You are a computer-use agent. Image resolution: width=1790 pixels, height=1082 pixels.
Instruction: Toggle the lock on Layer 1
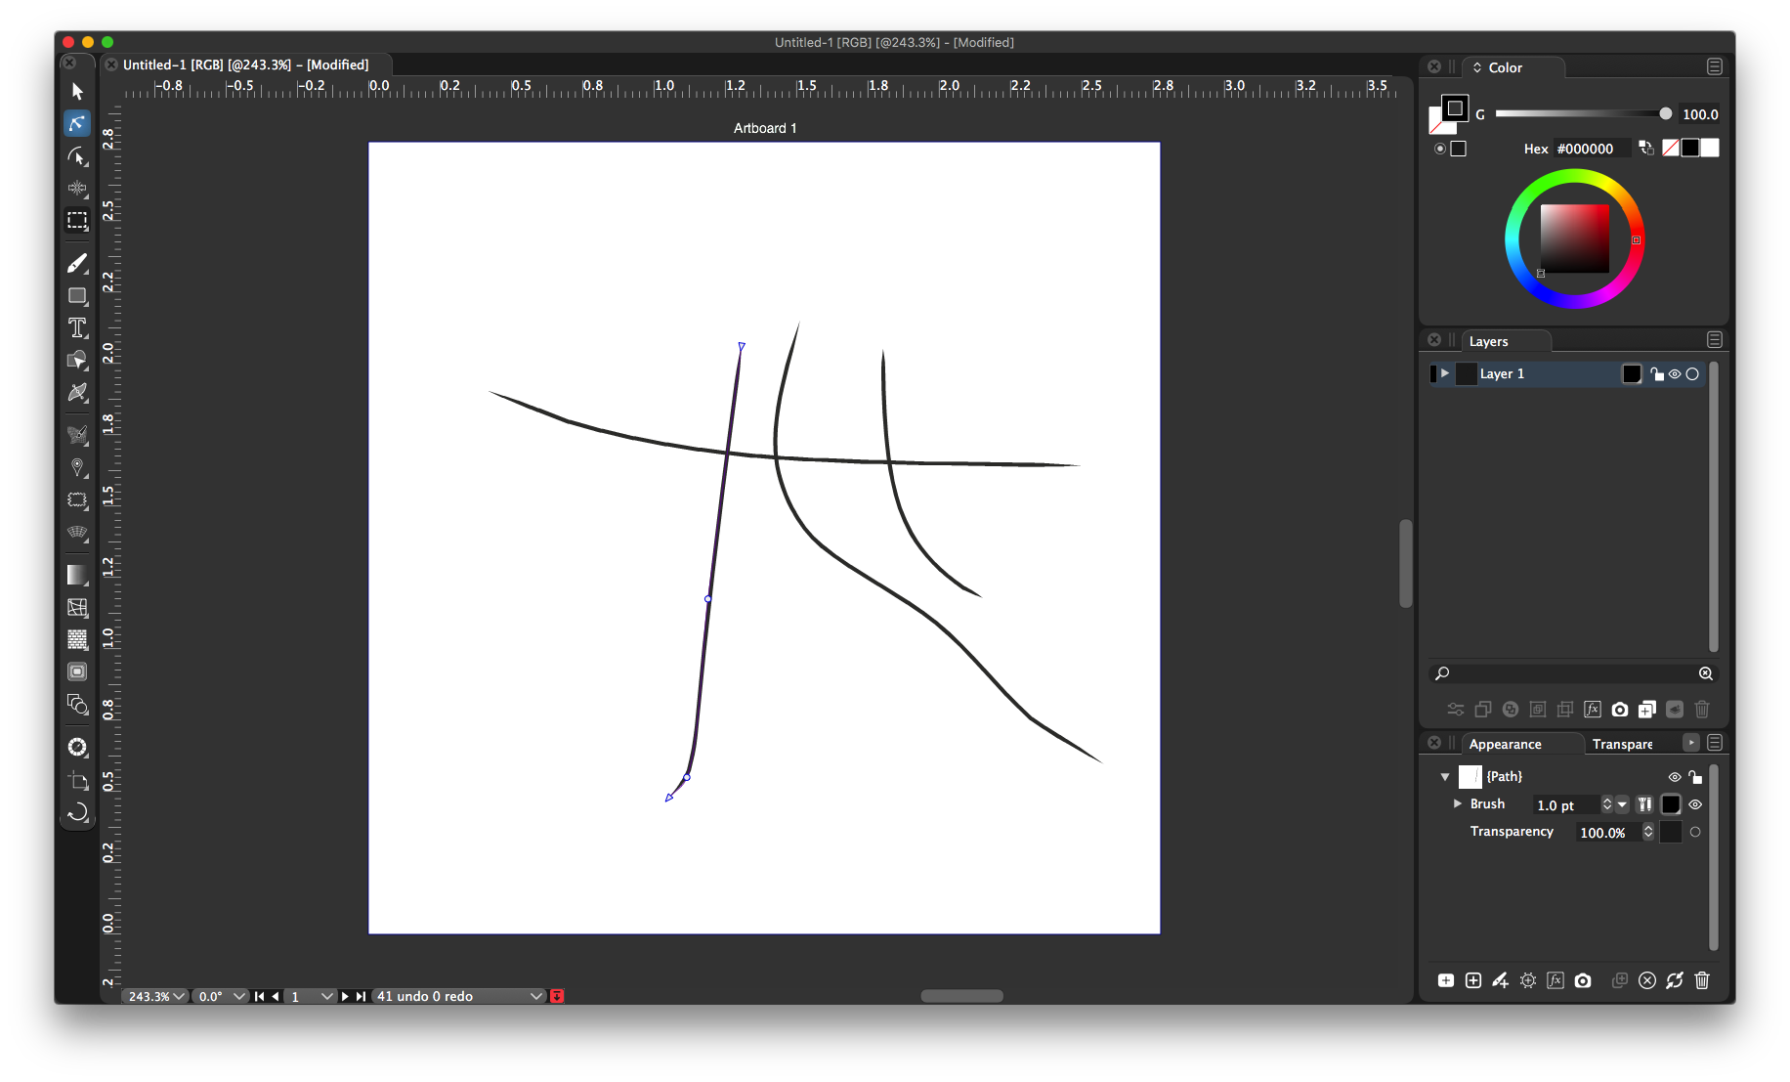point(1657,374)
